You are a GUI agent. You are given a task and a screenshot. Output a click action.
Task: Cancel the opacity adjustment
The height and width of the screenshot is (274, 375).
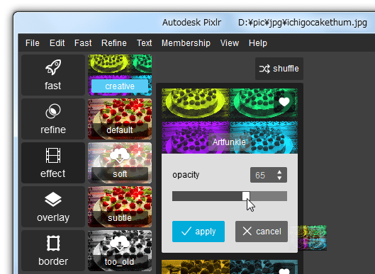tap(262, 232)
